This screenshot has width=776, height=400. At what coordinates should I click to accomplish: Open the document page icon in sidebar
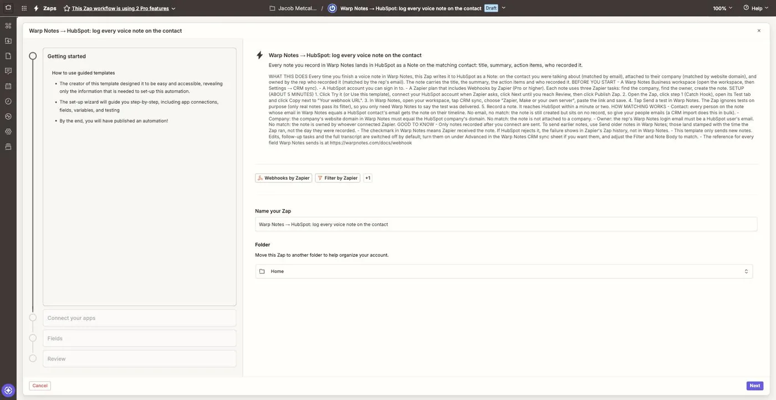(x=8, y=55)
